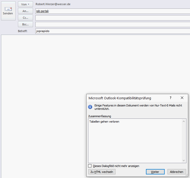
Task: Click inside the empty message body
Action: click(x=44, y=103)
